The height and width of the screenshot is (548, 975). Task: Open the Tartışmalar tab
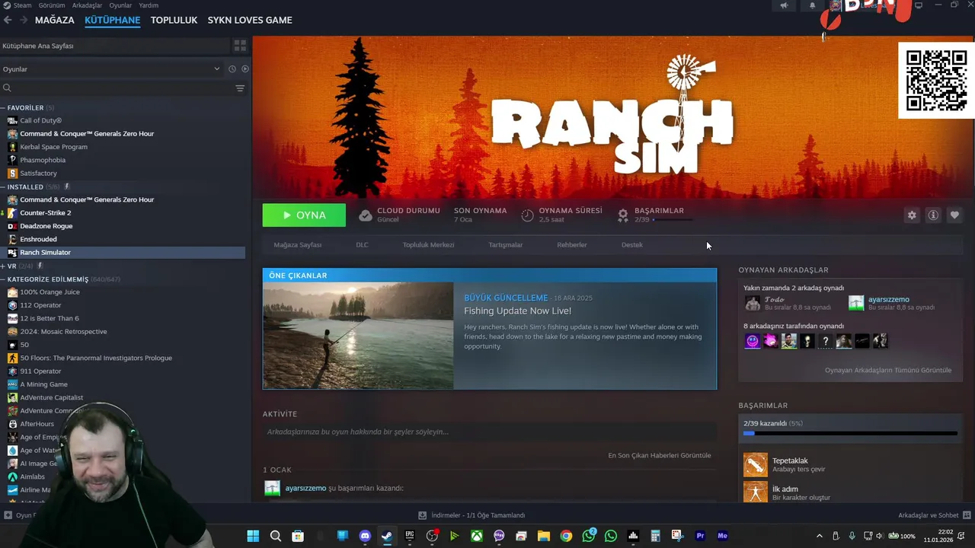coord(506,245)
